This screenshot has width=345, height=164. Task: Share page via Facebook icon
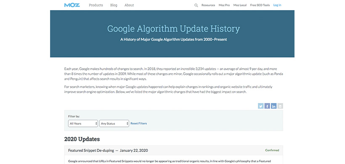coord(267,106)
